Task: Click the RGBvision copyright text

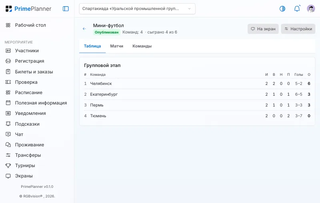Action: [x=37, y=196]
